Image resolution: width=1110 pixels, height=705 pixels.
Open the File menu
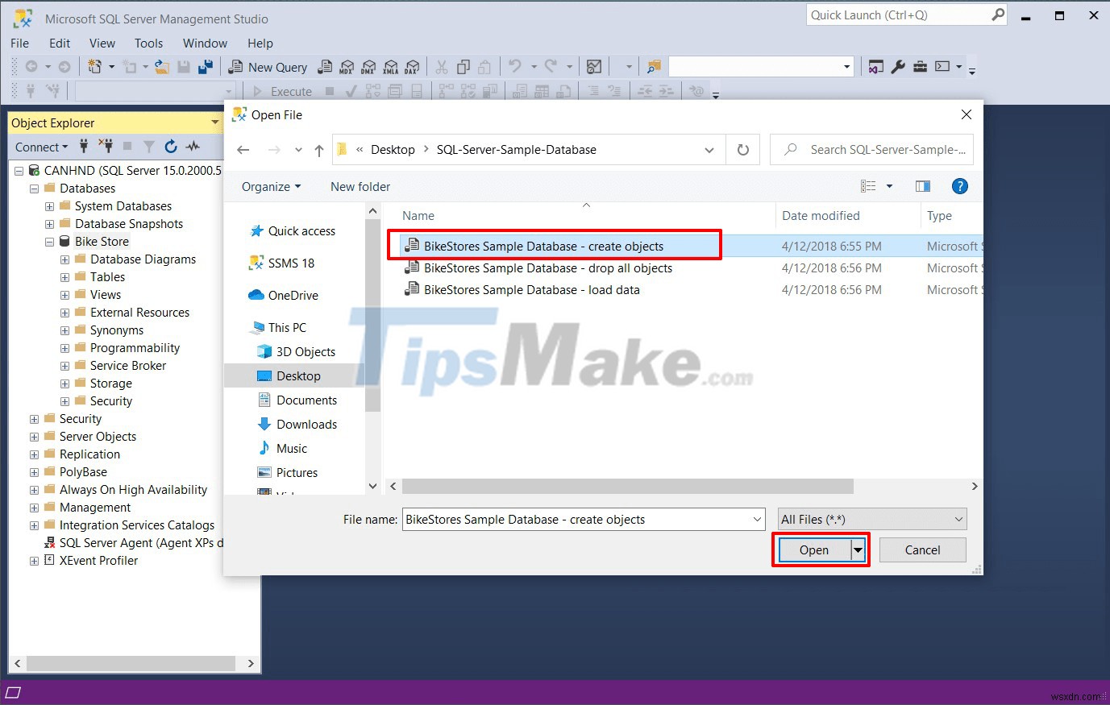(20, 43)
